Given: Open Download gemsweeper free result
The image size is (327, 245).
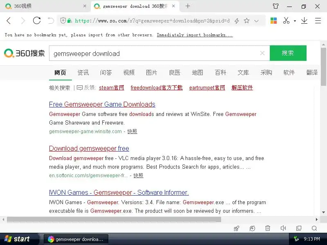Looking at the screenshot, I should click(89, 148).
